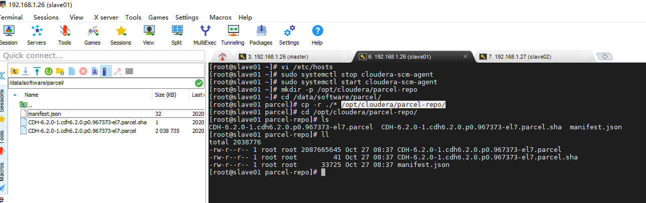Refresh the SFTP folder listing
The image size is (646, 203).
(x=49, y=71)
